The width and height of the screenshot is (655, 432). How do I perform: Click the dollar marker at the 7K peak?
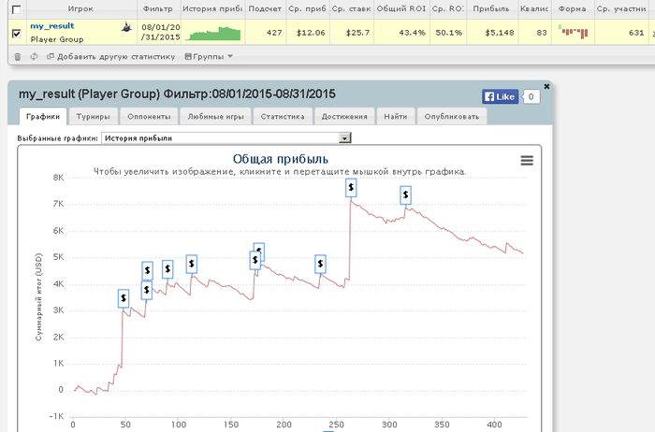click(351, 188)
